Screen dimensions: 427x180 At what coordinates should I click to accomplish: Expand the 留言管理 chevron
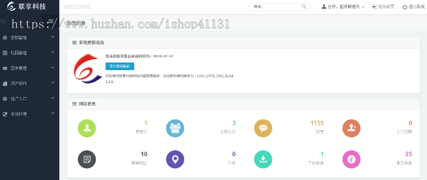click(53, 67)
